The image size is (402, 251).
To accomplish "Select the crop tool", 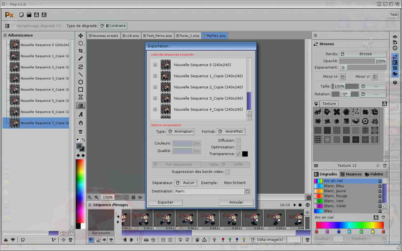I will click(81, 51).
